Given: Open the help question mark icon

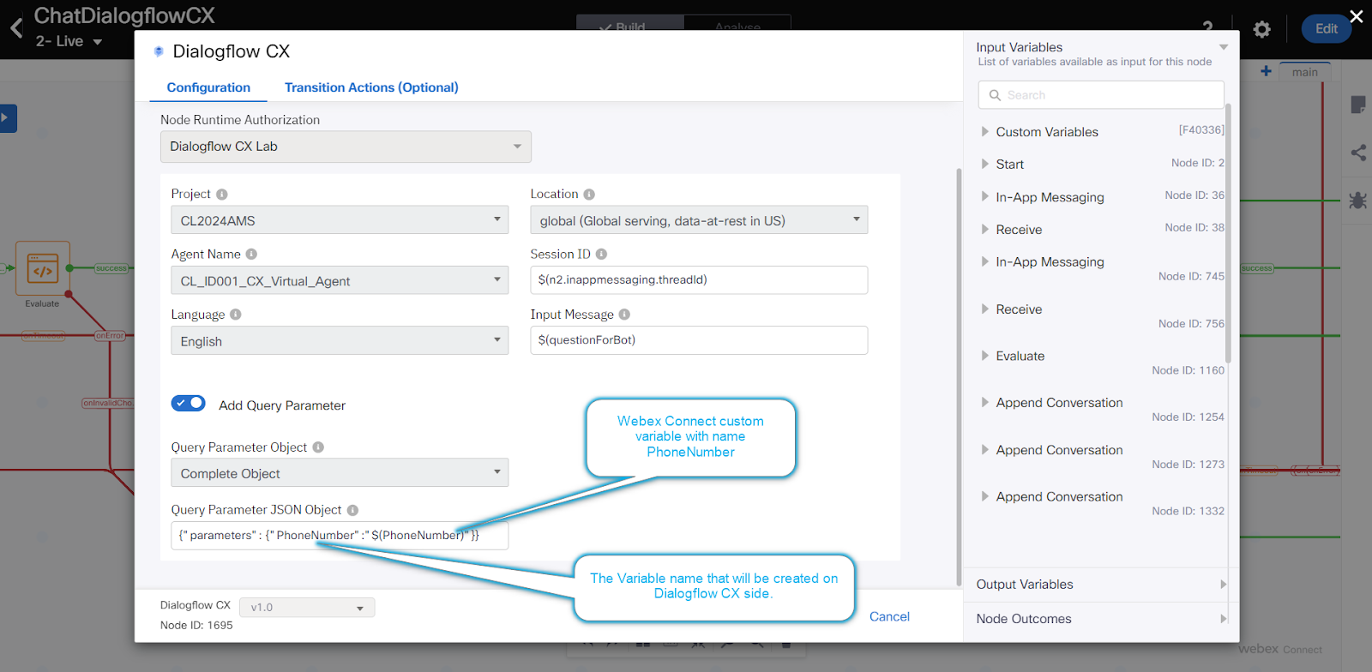Looking at the screenshot, I should point(1207,27).
